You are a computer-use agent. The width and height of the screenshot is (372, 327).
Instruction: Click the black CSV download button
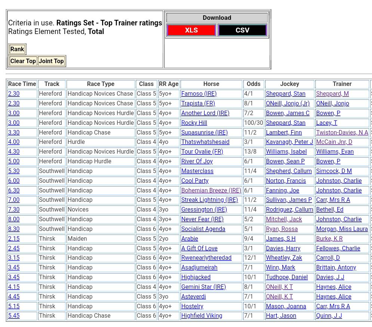242,30
